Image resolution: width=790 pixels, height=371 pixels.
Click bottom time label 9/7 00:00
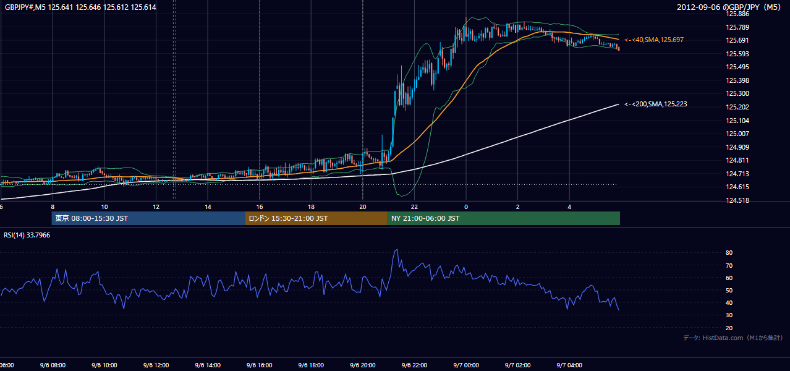pos(466,365)
